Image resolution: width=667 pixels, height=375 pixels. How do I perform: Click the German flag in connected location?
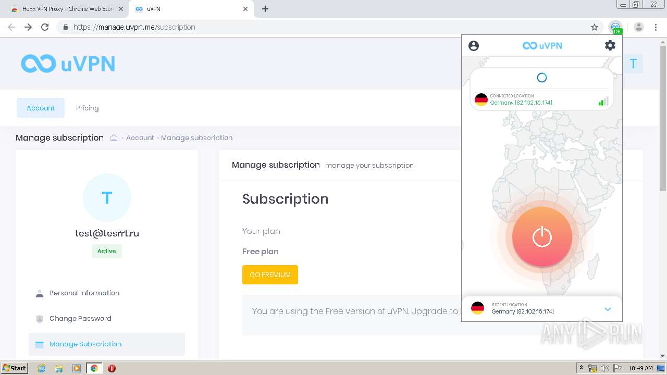click(x=481, y=99)
